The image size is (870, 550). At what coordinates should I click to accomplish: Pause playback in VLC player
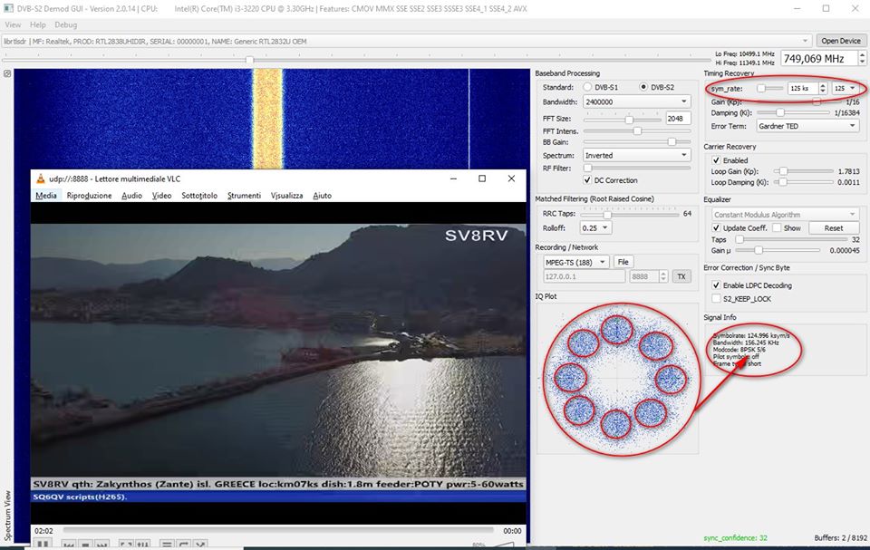42,545
